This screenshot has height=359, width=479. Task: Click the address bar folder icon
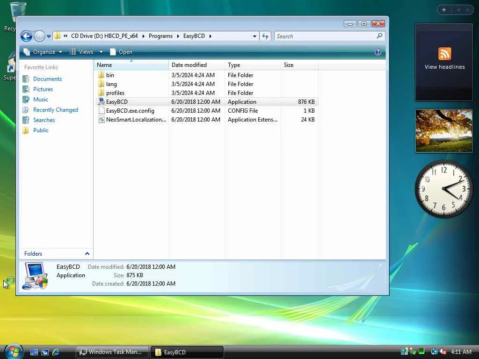57,36
